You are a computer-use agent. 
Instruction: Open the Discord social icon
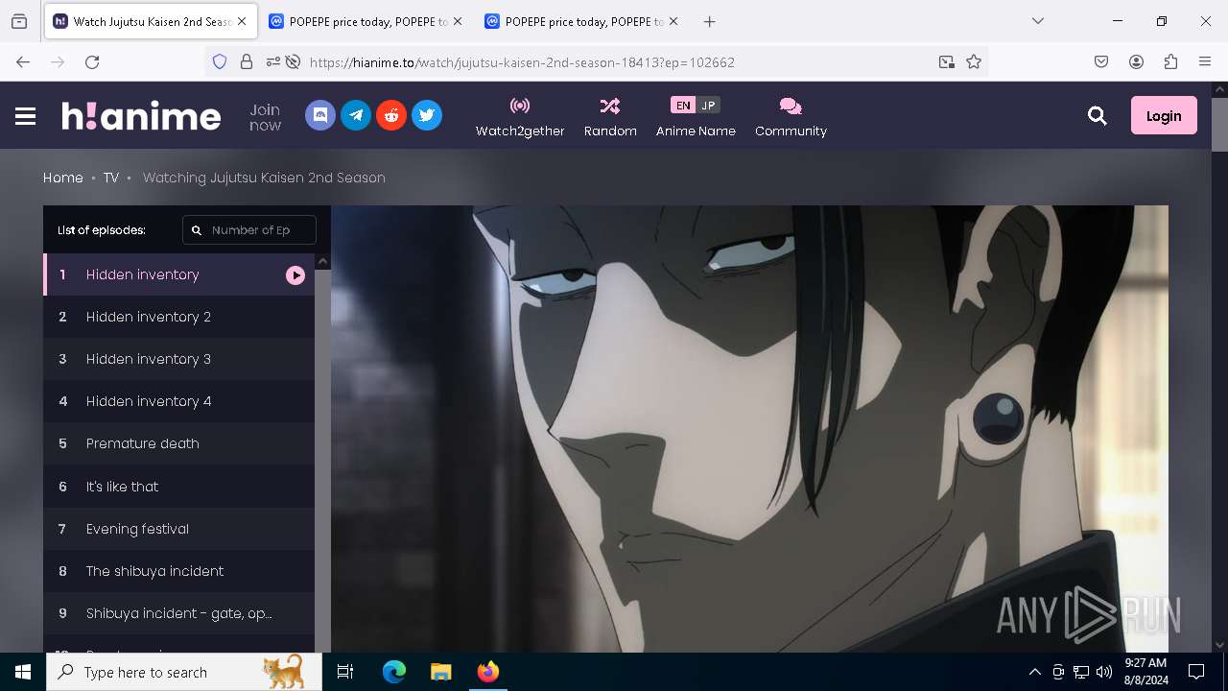tap(320, 115)
